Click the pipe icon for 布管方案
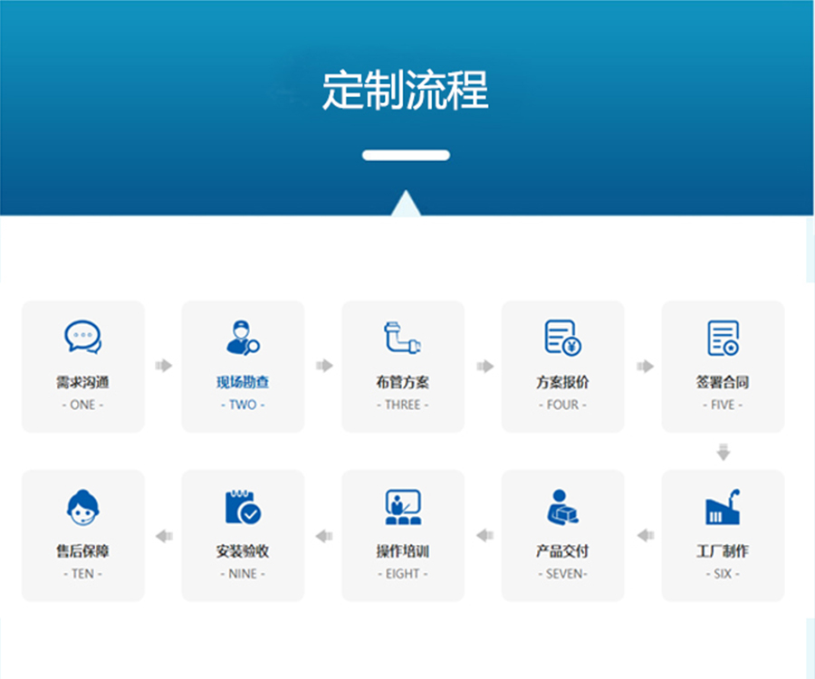This screenshot has width=815, height=679. [x=402, y=338]
